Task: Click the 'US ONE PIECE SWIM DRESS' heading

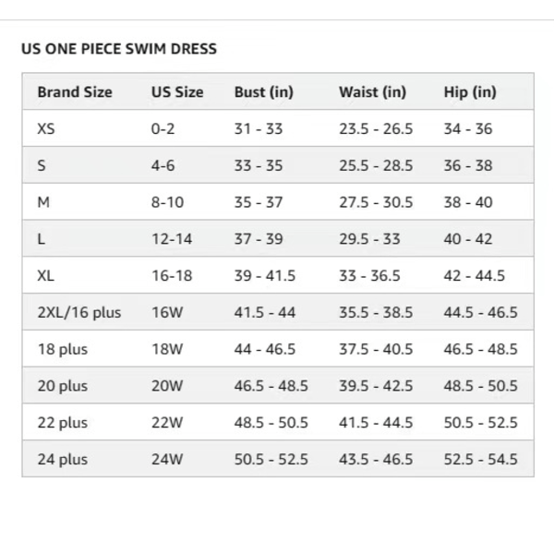Action: (119, 48)
